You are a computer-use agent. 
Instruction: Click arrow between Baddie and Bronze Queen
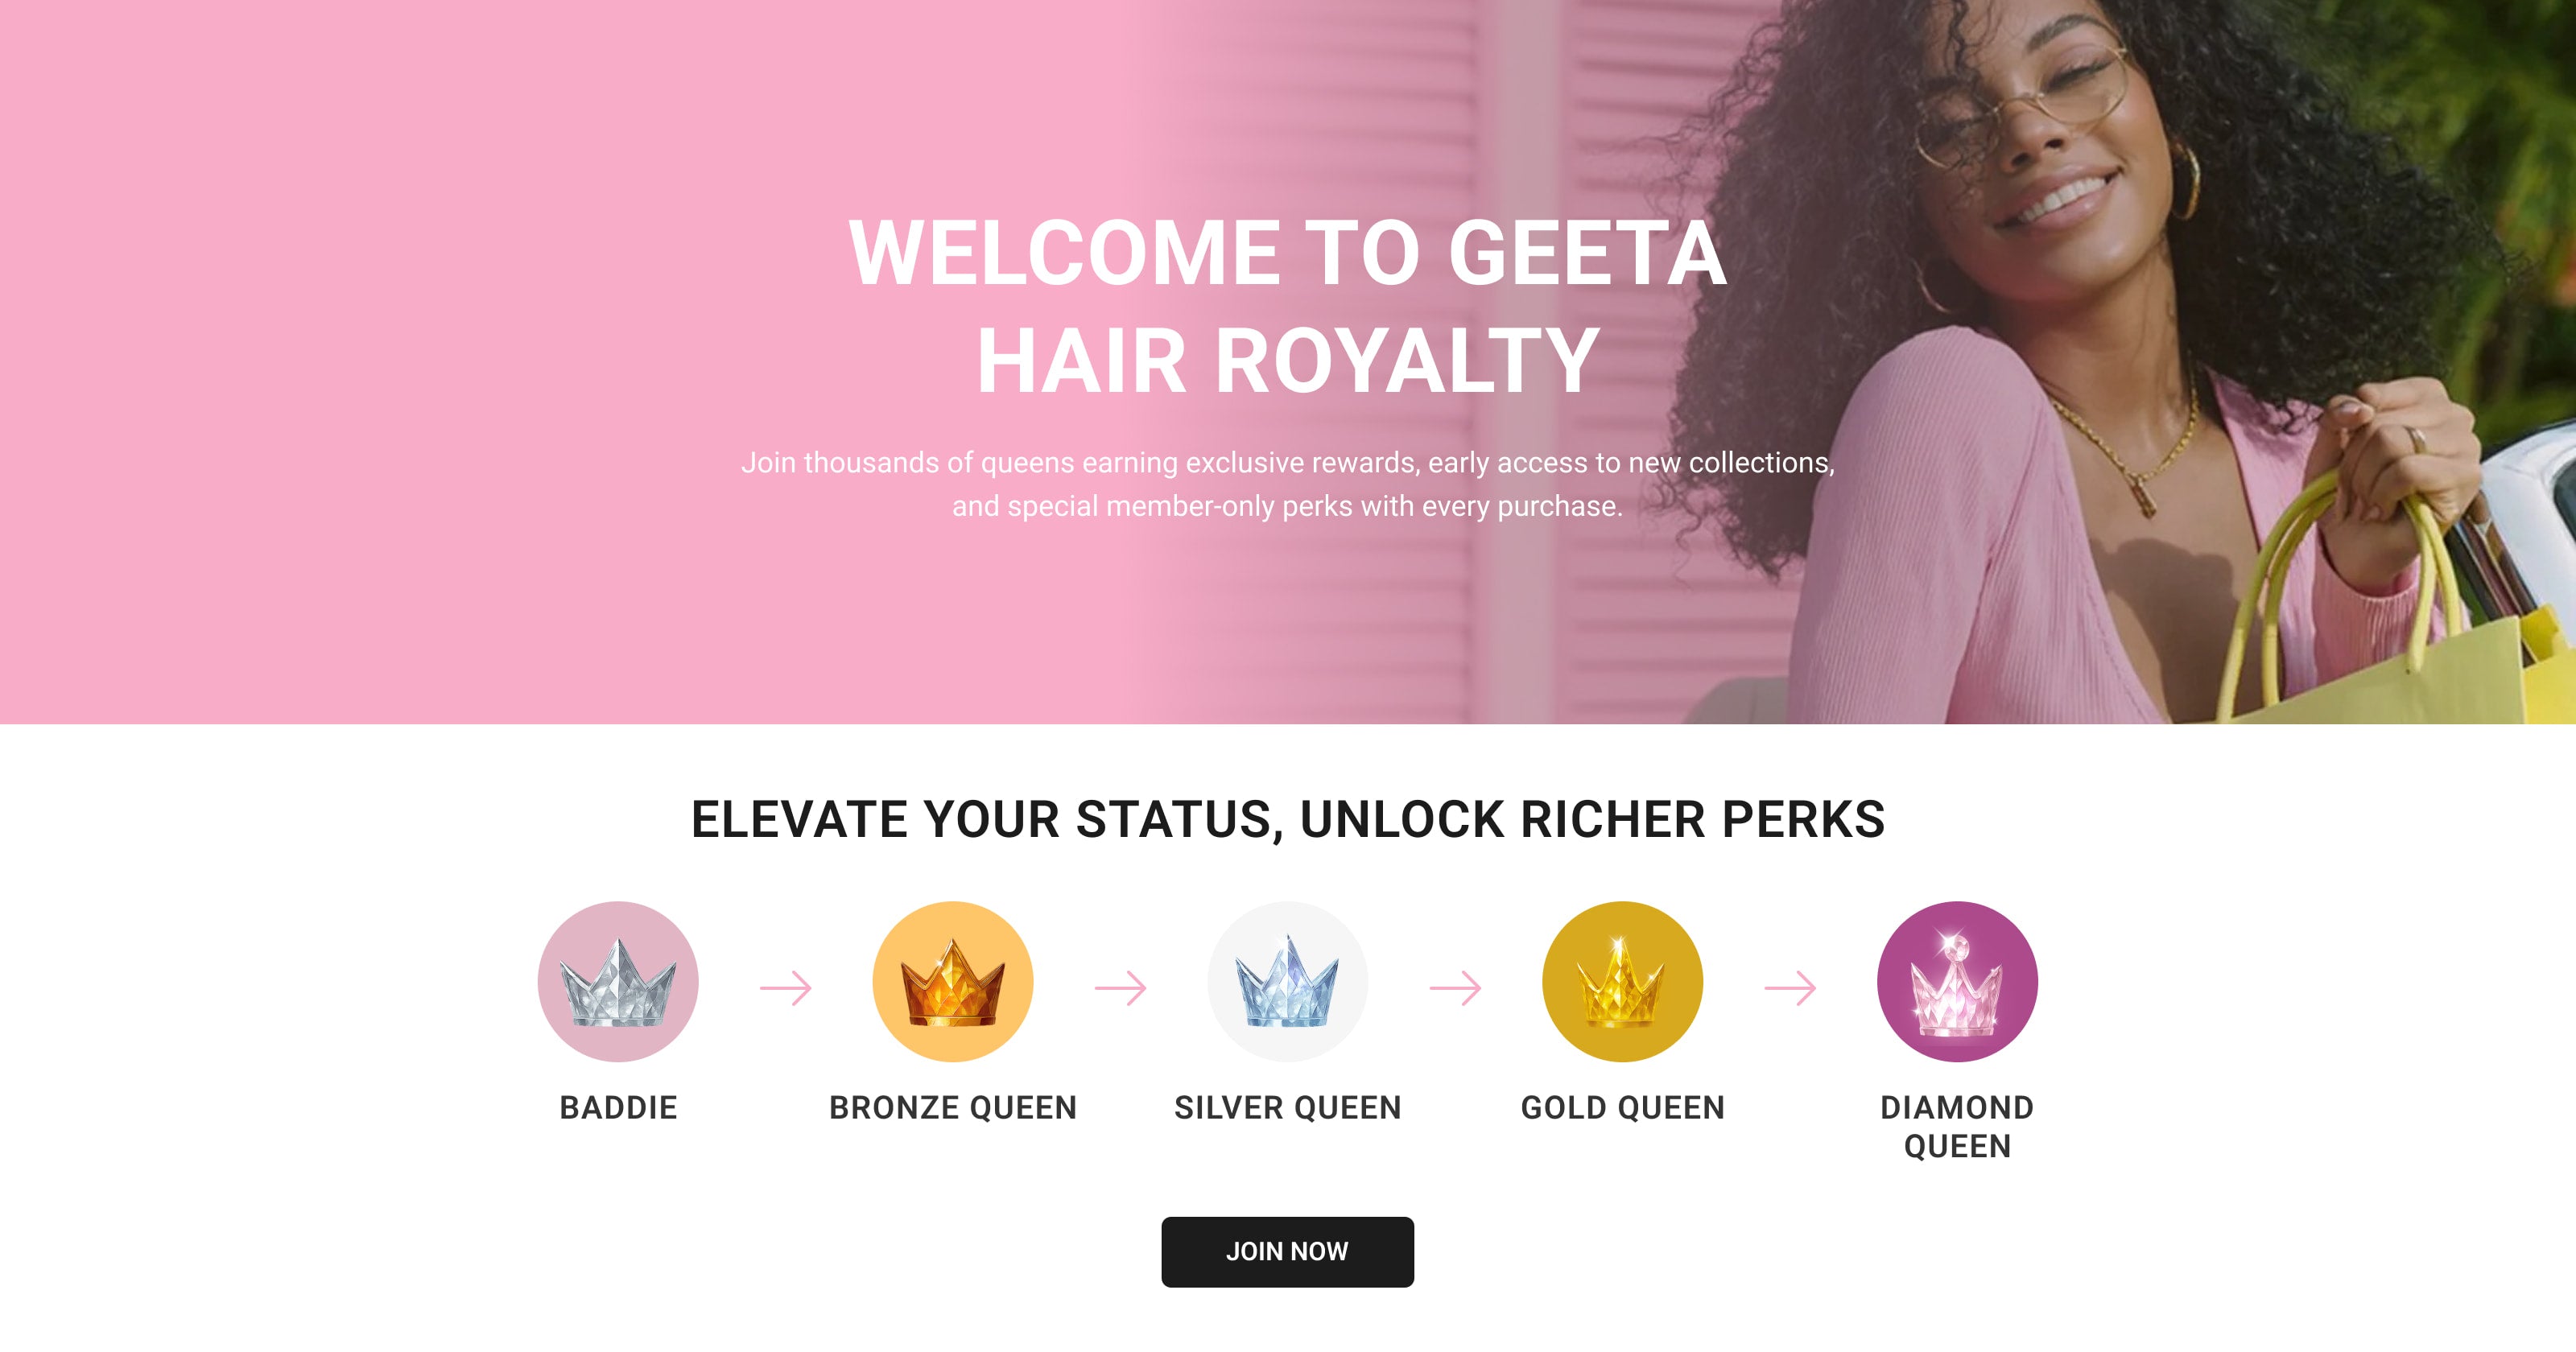786,988
